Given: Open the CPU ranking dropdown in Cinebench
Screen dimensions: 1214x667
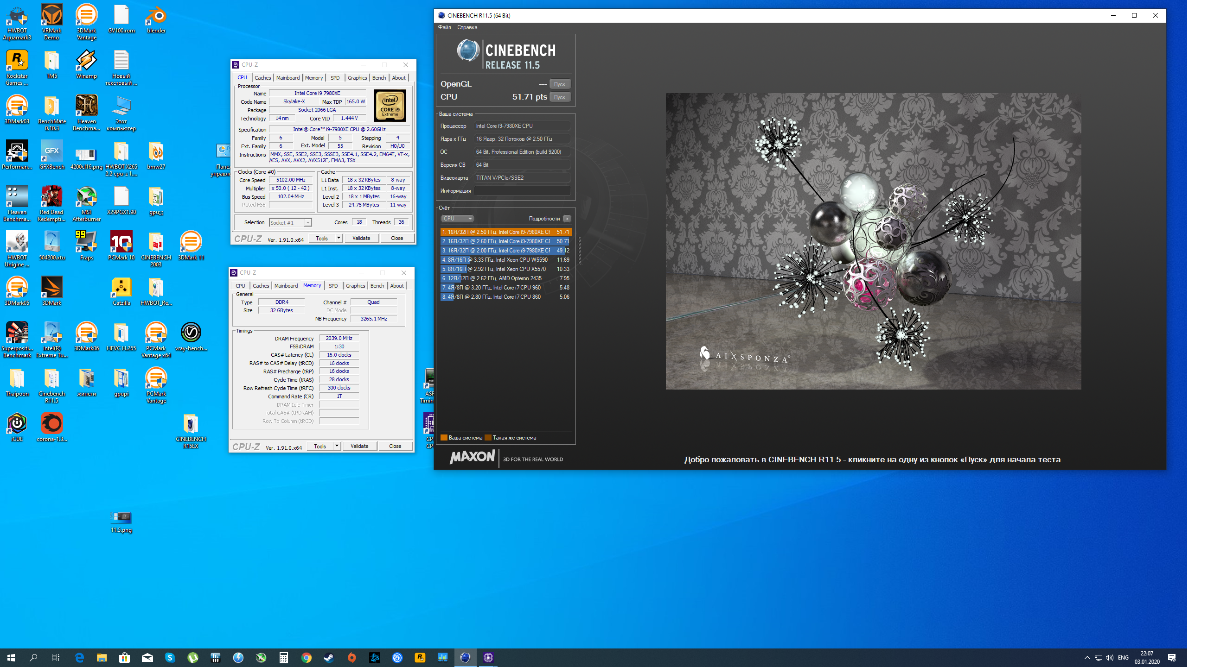Looking at the screenshot, I should point(457,219).
